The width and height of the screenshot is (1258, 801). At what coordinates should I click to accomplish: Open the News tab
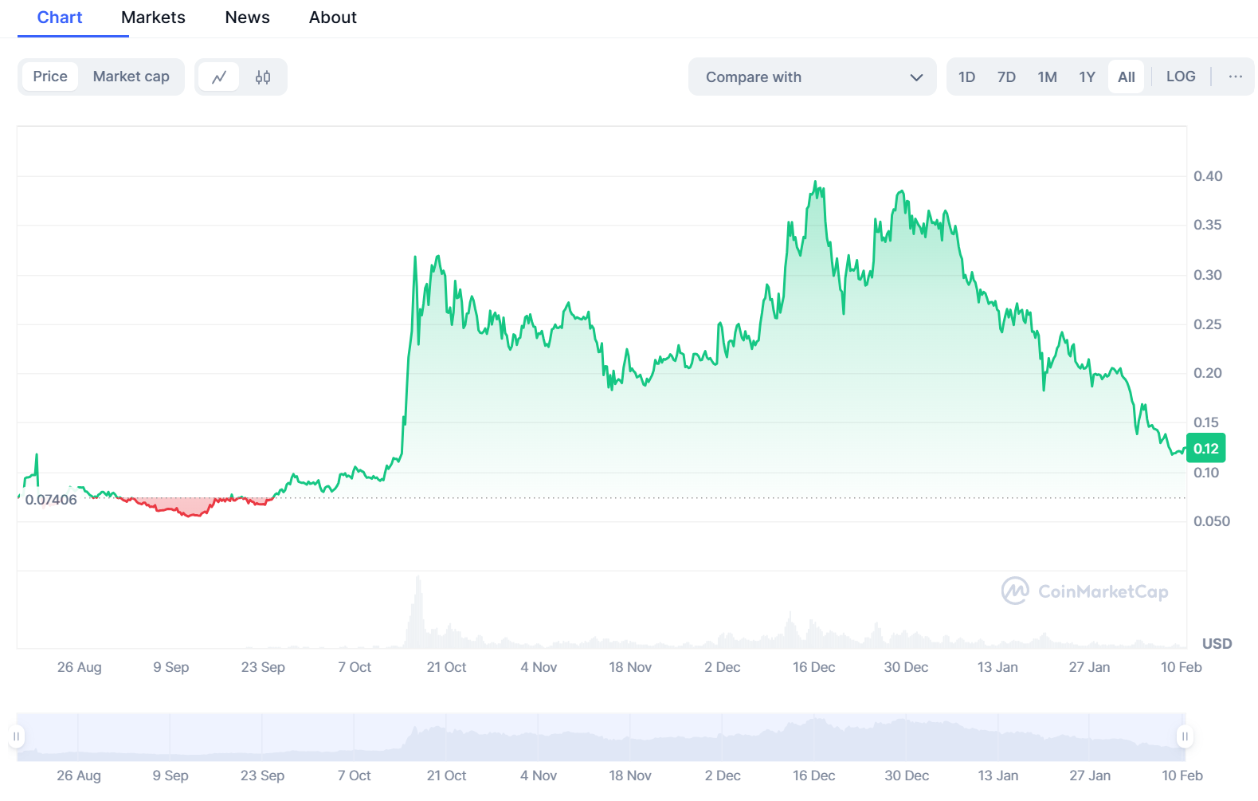[x=247, y=18]
